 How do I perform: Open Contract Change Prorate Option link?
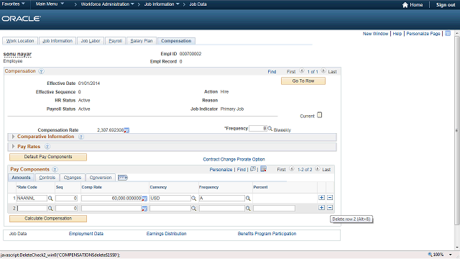pyautogui.click(x=234, y=159)
